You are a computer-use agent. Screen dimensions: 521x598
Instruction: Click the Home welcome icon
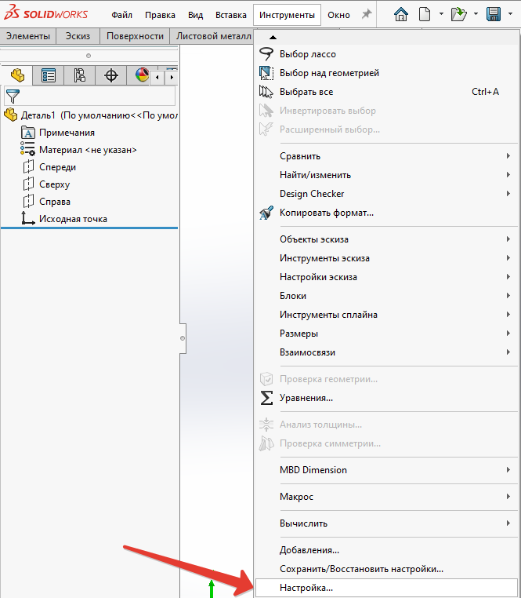pyautogui.click(x=400, y=14)
